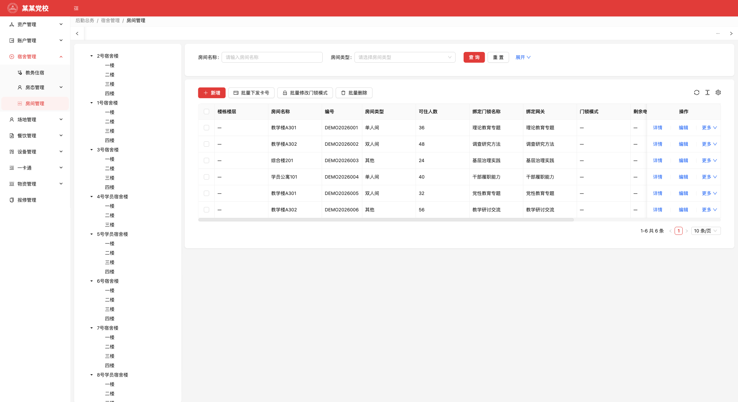The image size is (738, 402).
Task: Click the 新增 button
Action: (212, 93)
